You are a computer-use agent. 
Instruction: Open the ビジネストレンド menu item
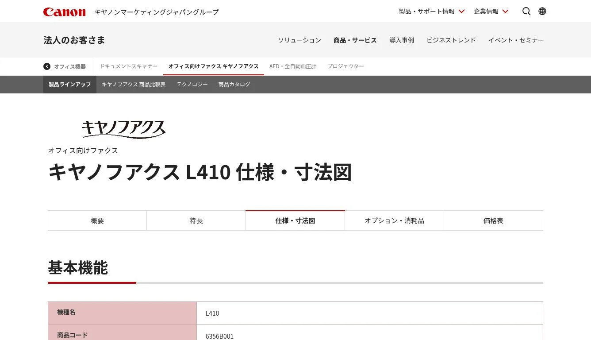pyautogui.click(x=451, y=40)
